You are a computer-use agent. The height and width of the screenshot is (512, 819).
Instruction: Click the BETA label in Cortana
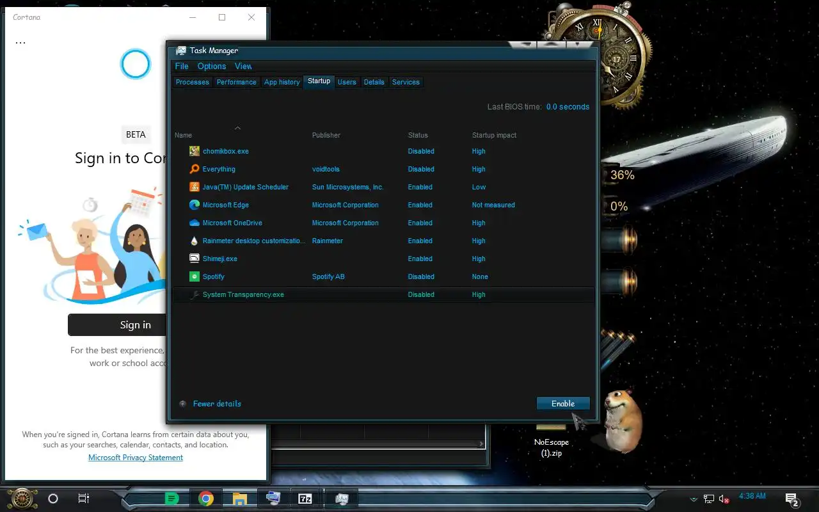point(136,134)
